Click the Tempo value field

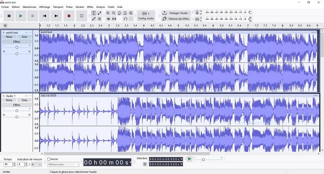point(8,164)
